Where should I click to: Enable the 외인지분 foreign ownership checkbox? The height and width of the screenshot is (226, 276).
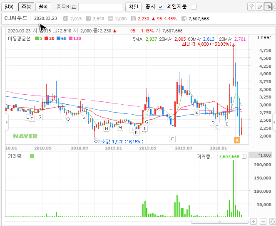pos(194,7)
